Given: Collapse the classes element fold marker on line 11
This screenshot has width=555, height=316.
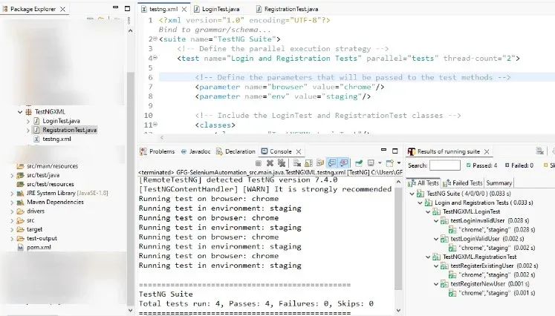Looking at the screenshot, I should (155, 125).
